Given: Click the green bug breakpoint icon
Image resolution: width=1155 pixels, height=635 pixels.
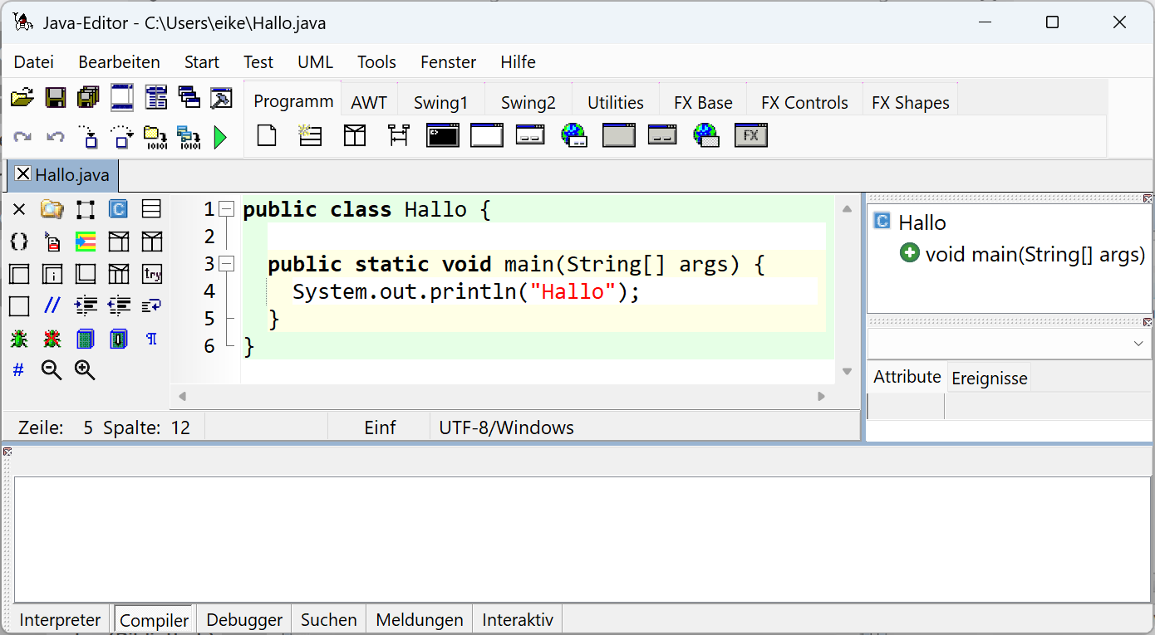Looking at the screenshot, I should pos(18,339).
